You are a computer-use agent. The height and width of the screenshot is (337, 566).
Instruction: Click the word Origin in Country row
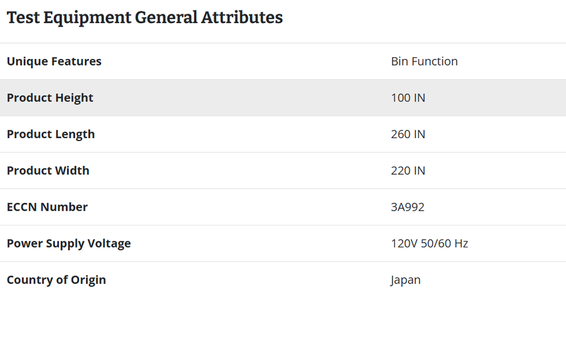(x=88, y=280)
